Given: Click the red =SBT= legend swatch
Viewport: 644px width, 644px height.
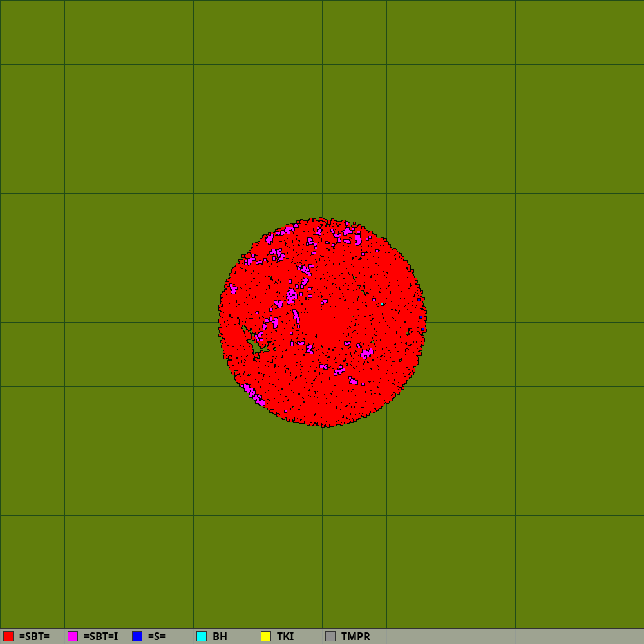Looking at the screenshot, I should point(8,636).
